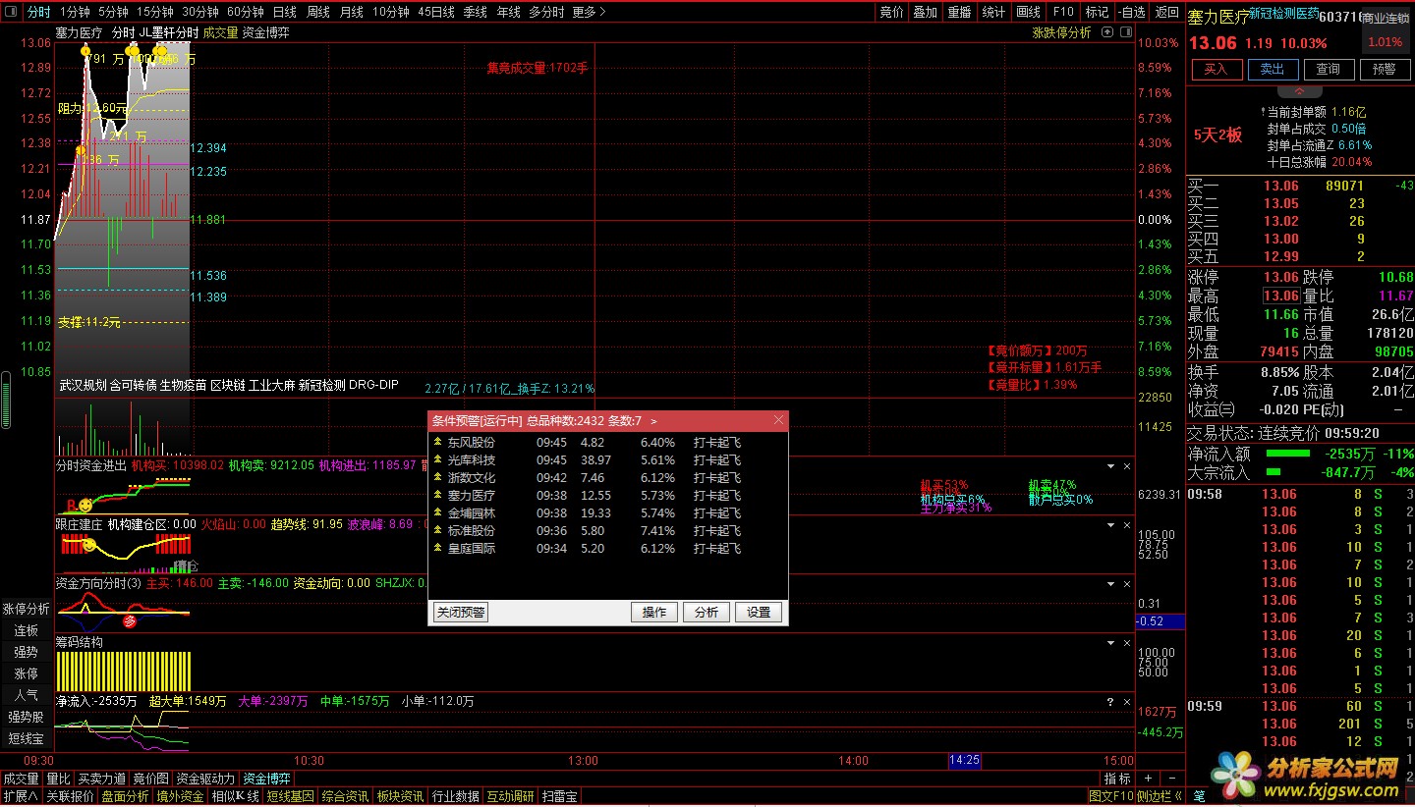Viewport: 1415px width, 807px height.
Task: Click the 预警 alert button
Action: pos(1385,69)
